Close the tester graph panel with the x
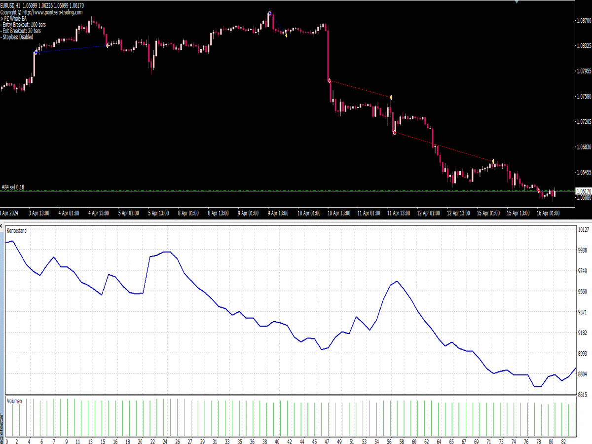The height and width of the screenshot is (444, 592). pyautogui.click(x=1, y=225)
